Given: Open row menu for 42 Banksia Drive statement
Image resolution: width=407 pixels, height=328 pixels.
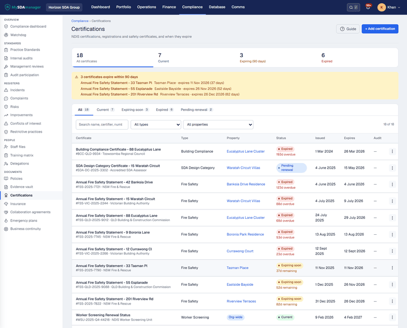Looking at the screenshot, I should click(x=392, y=184).
